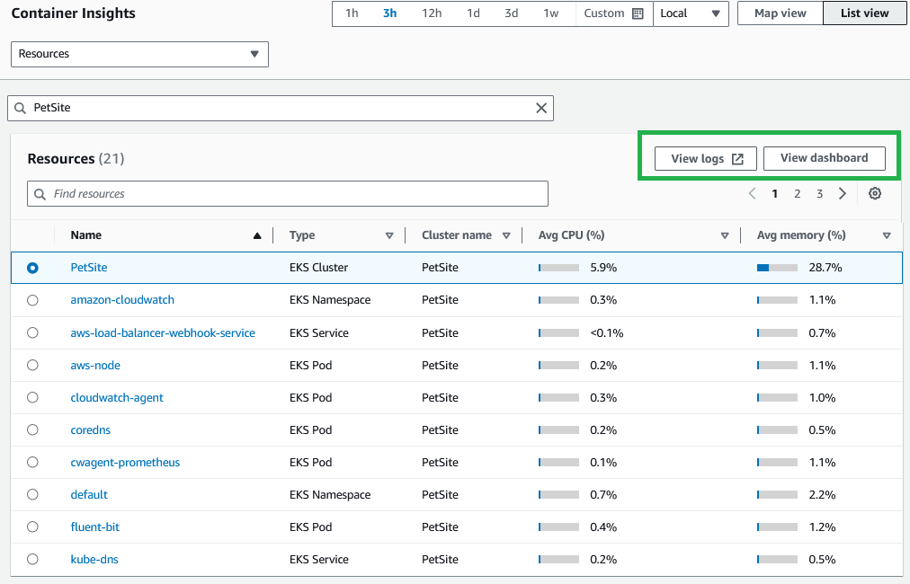The height and width of the screenshot is (584, 910).
Task: Click the calendar icon next to Custom
Action: click(640, 13)
